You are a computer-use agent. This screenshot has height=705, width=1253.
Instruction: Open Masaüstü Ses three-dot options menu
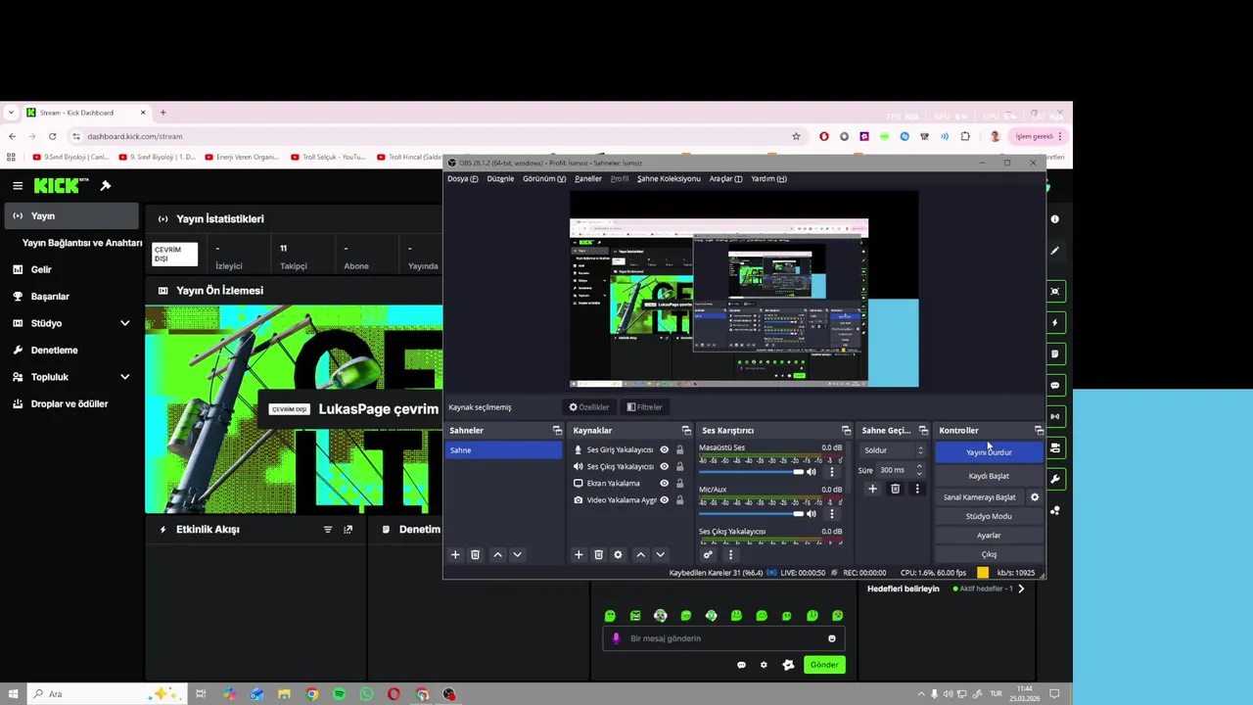pos(832,472)
